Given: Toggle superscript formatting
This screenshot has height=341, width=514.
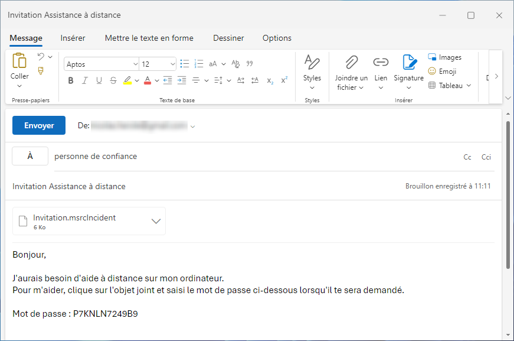Looking at the screenshot, I should pyautogui.click(x=284, y=80).
